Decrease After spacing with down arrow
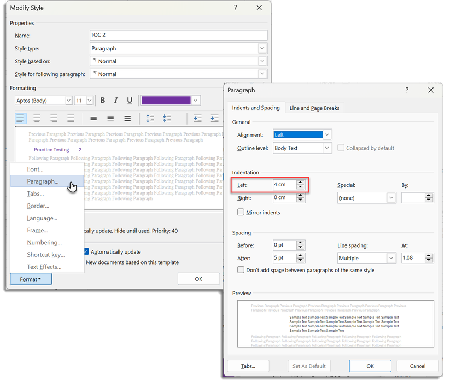This screenshot has width=451, height=387. click(x=300, y=260)
